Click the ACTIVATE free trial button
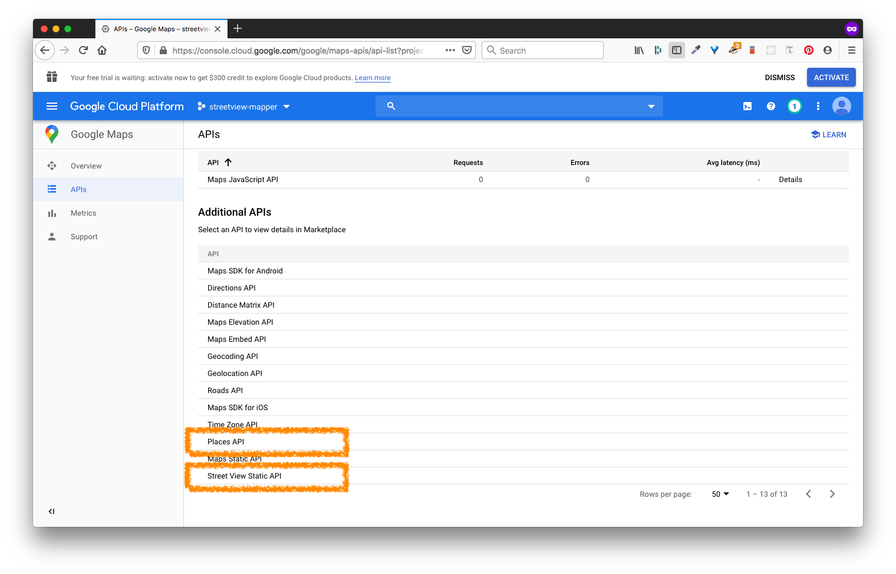Viewport: 896px width, 574px height. tap(831, 77)
